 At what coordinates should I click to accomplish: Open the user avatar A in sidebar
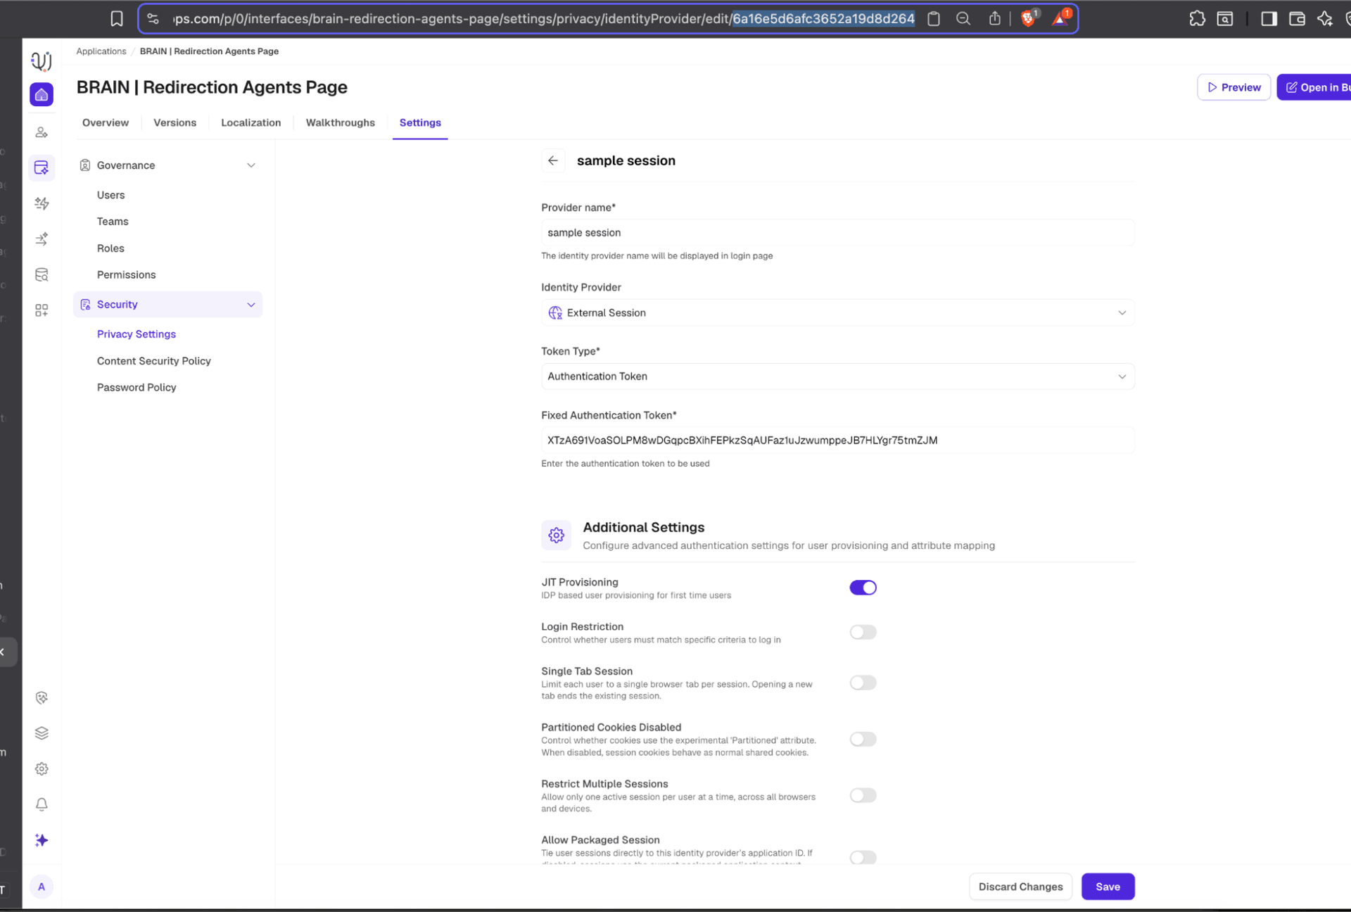[x=42, y=887]
